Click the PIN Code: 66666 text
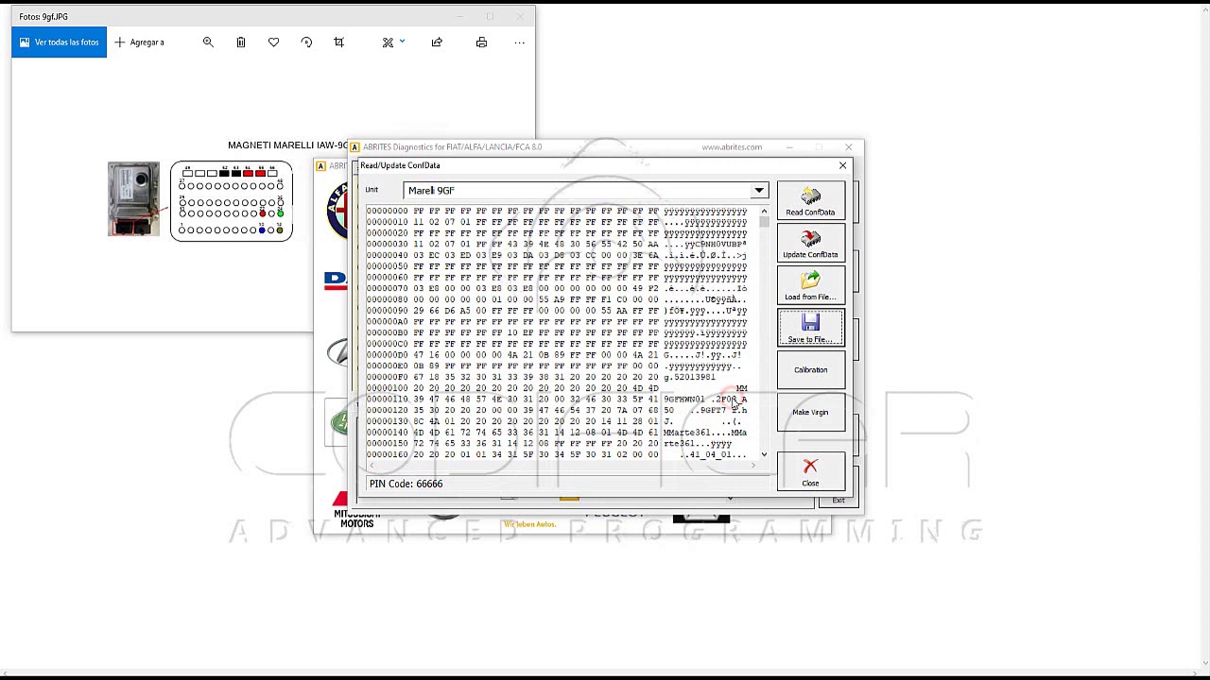 (x=406, y=484)
